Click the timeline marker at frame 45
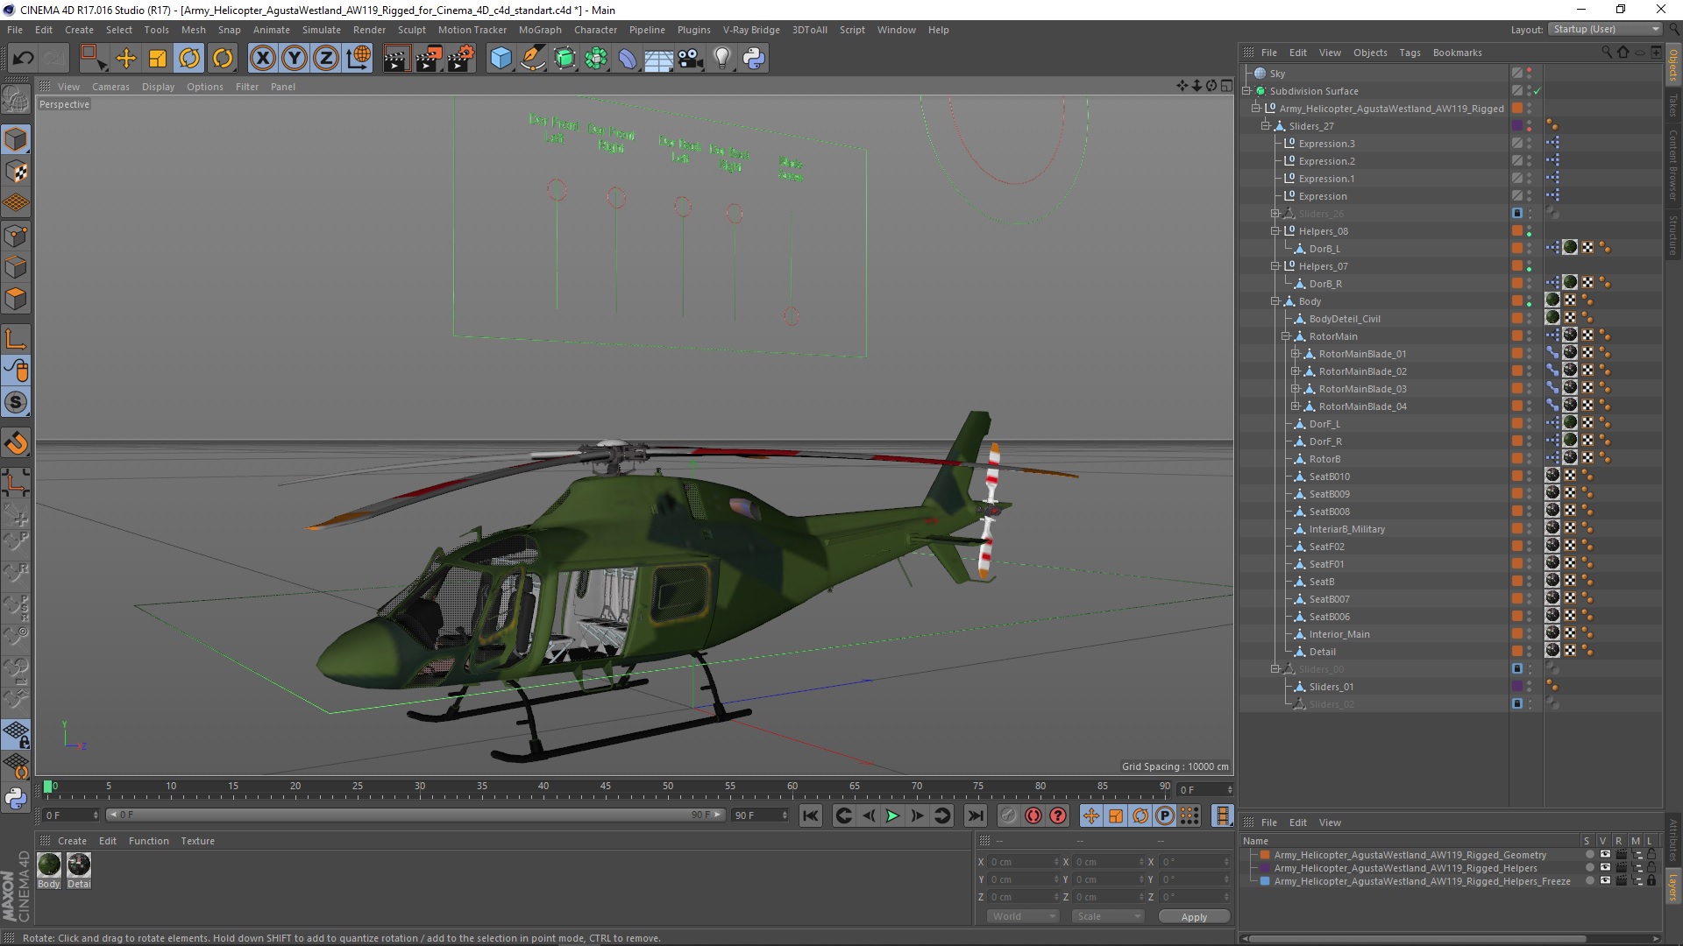Viewport: 1683px width, 946px height. pyautogui.click(x=606, y=787)
